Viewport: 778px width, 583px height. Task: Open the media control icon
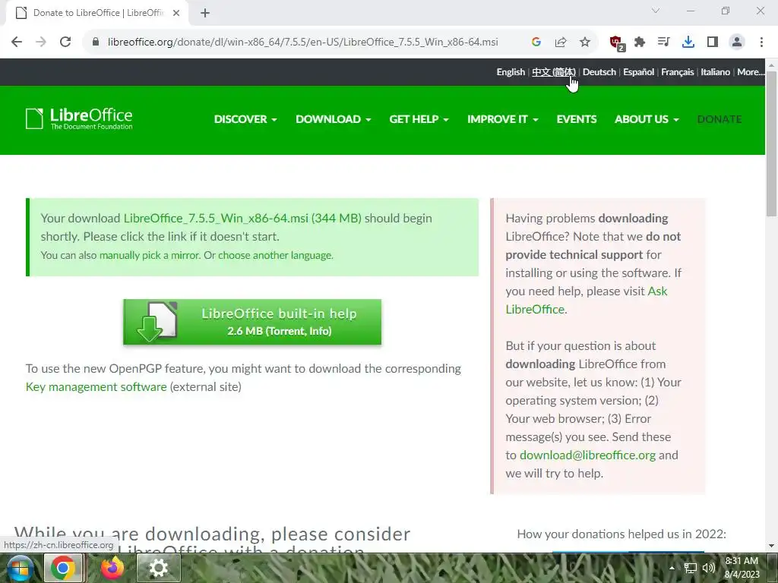[x=663, y=43]
